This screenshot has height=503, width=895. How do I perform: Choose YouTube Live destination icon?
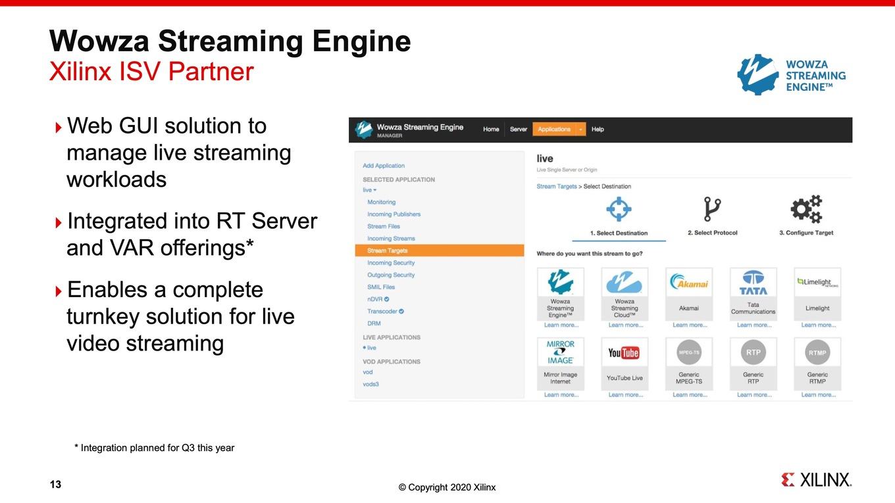[x=625, y=352]
